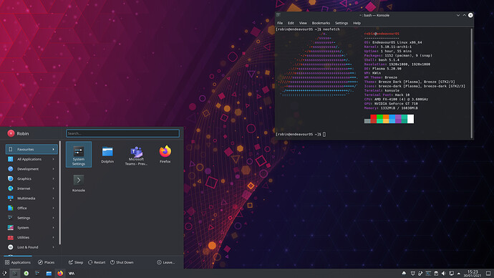Open Konsole Bookmarks menu
The width and height of the screenshot is (494, 278).
click(321, 23)
